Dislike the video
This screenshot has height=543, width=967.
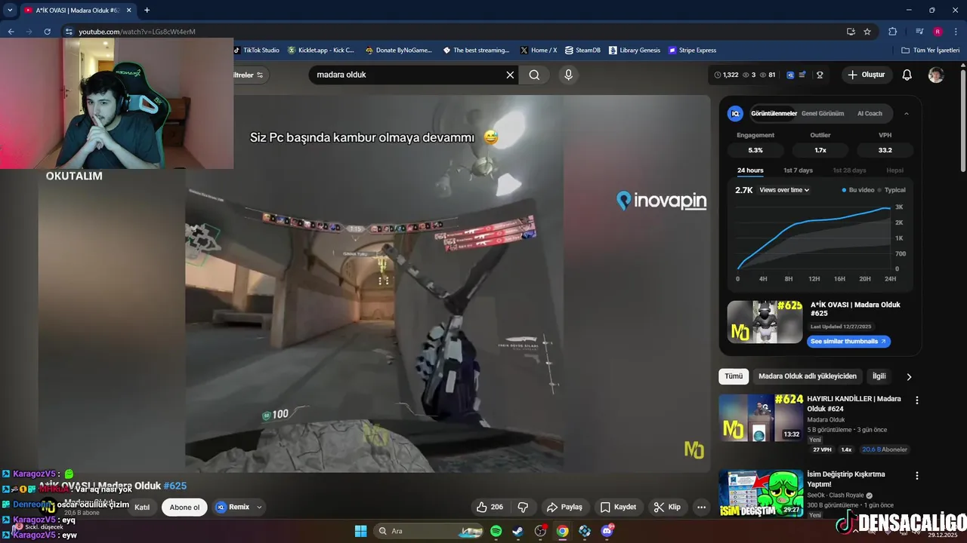pos(522,507)
